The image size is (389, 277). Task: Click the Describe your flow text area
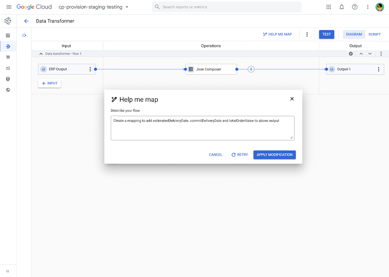pos(202,128)
